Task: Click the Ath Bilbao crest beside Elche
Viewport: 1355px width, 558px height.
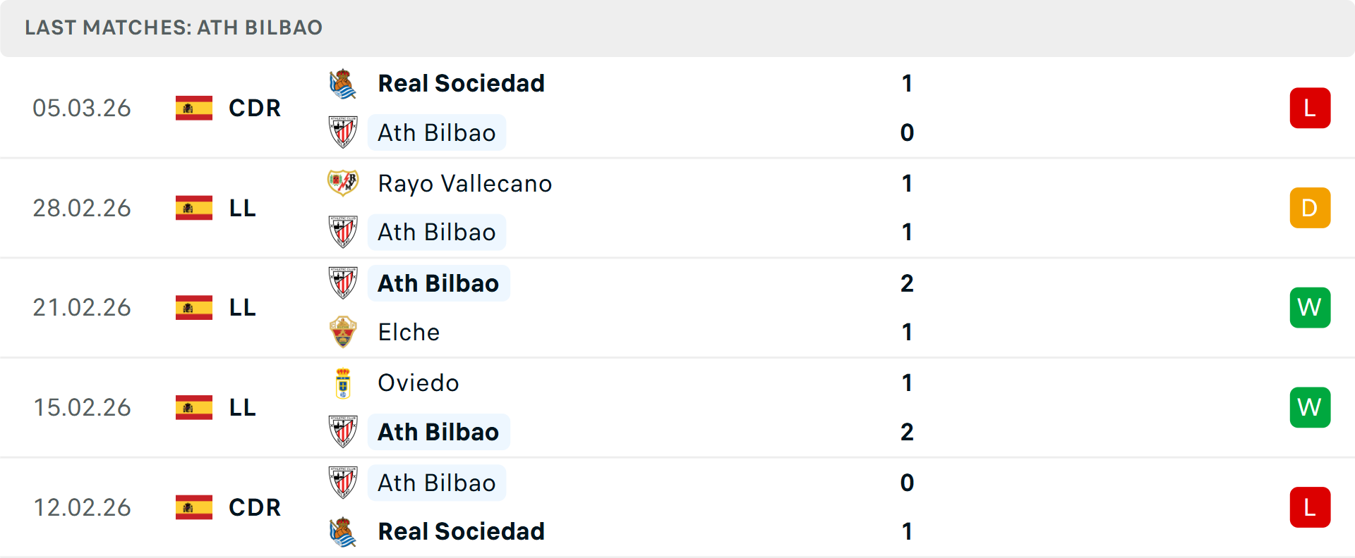Action: coord(344,283)
